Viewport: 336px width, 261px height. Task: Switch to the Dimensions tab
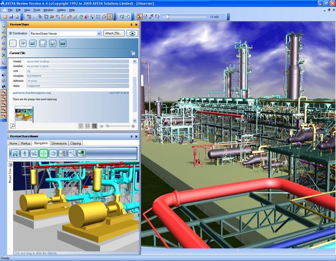59,143
